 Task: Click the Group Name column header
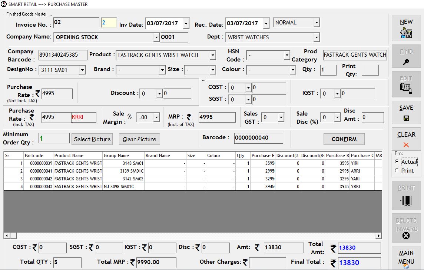pyautogui.click(x=123, y=156)
